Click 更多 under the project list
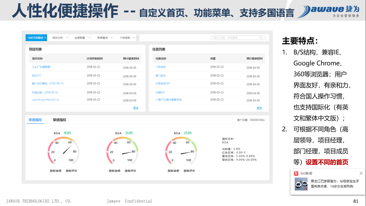This screenshot has width=366, height=206. [136, 108]
